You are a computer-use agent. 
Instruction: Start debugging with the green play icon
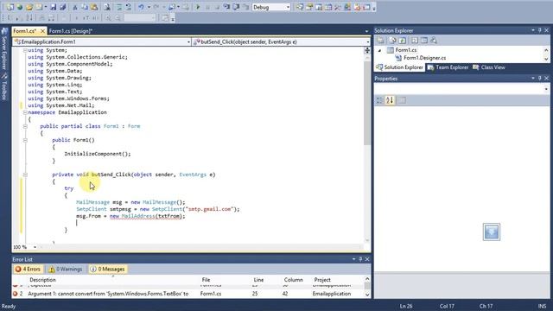click(198, 7)
